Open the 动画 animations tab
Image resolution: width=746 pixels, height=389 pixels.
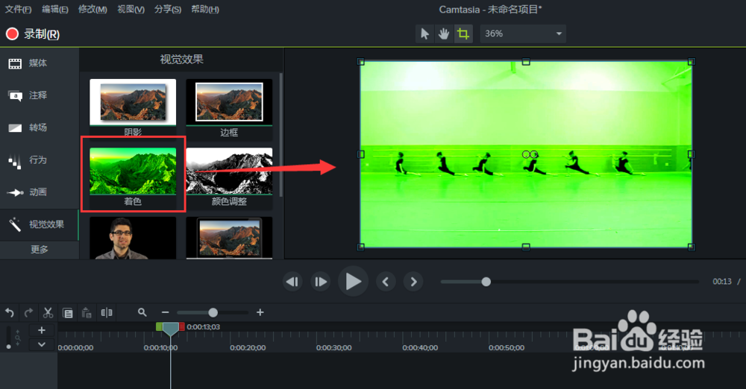pyautogui.click(x=39, y=192)
